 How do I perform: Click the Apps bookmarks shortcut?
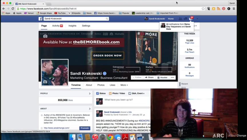(6, 13)
